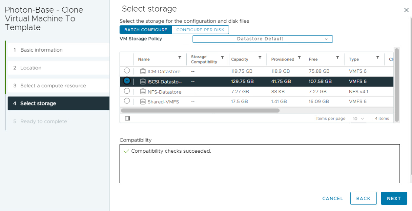Click the Provisioned column filter icon
412x211 pixels.
click(299, 57)
